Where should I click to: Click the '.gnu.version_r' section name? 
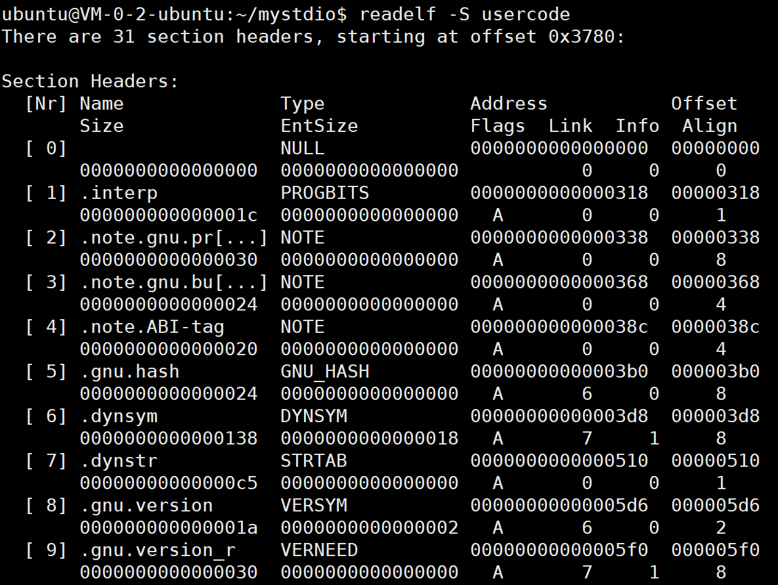click(158, 550)
